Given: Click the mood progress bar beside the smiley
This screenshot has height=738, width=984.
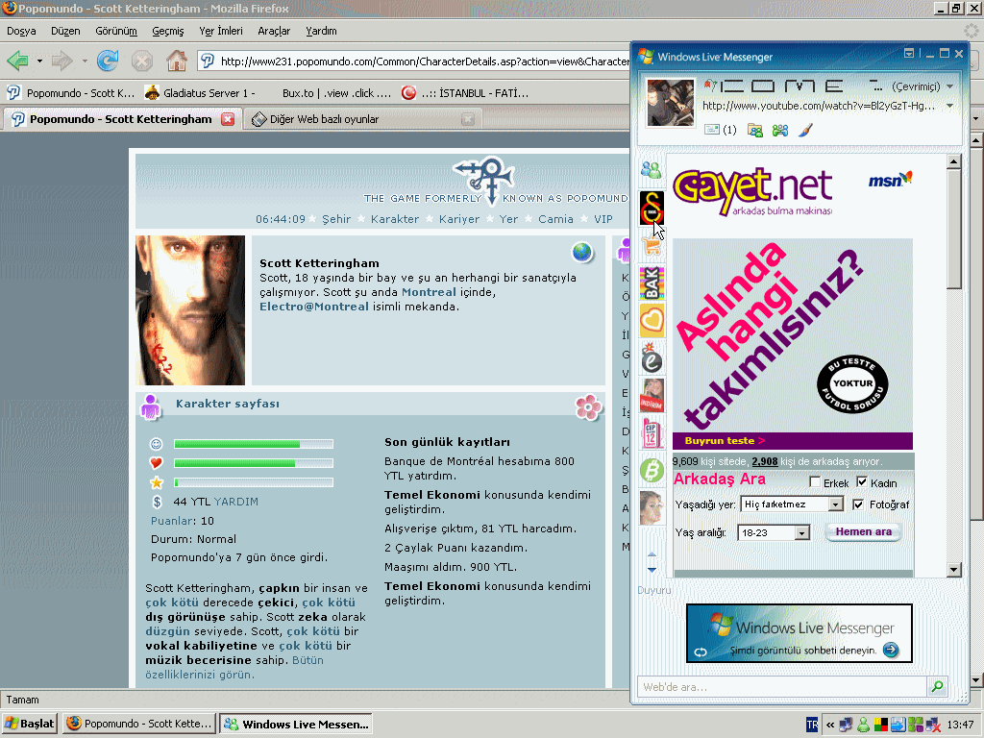Looking at the screenshot, I should coord(254,444).
